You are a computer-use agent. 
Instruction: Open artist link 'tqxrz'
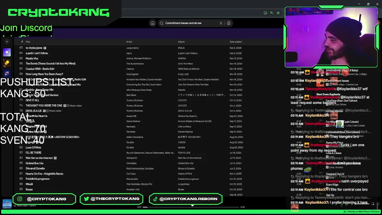pos(129,53)
